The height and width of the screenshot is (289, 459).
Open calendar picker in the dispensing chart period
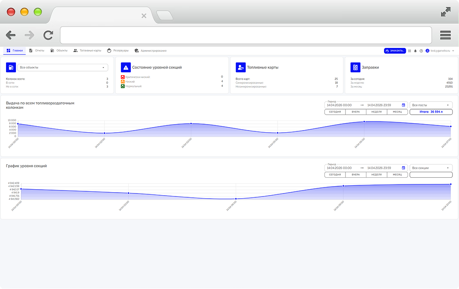pyautogui.click(x=403, y=105)
